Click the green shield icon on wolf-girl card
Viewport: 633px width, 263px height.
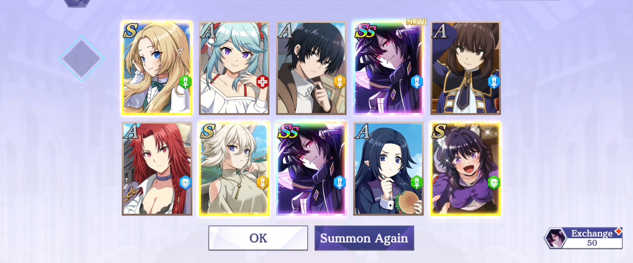(494, 182)
